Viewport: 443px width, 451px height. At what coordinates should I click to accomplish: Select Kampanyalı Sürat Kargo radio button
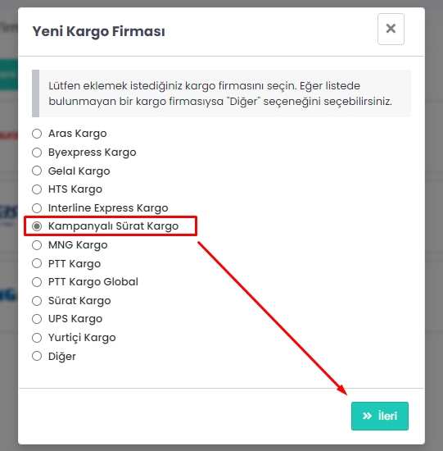pyautogui.click(x=37, y=226)
